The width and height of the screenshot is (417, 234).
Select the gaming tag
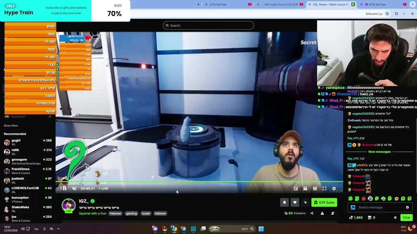coord(131,214)
